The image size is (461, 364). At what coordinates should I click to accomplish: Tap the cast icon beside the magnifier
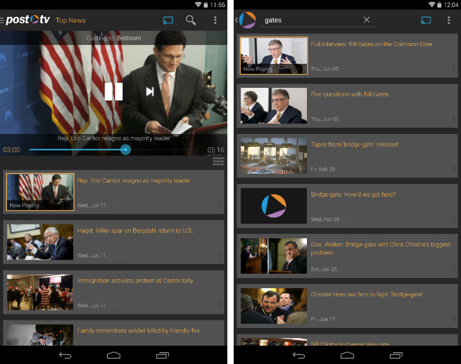point(167,20)
